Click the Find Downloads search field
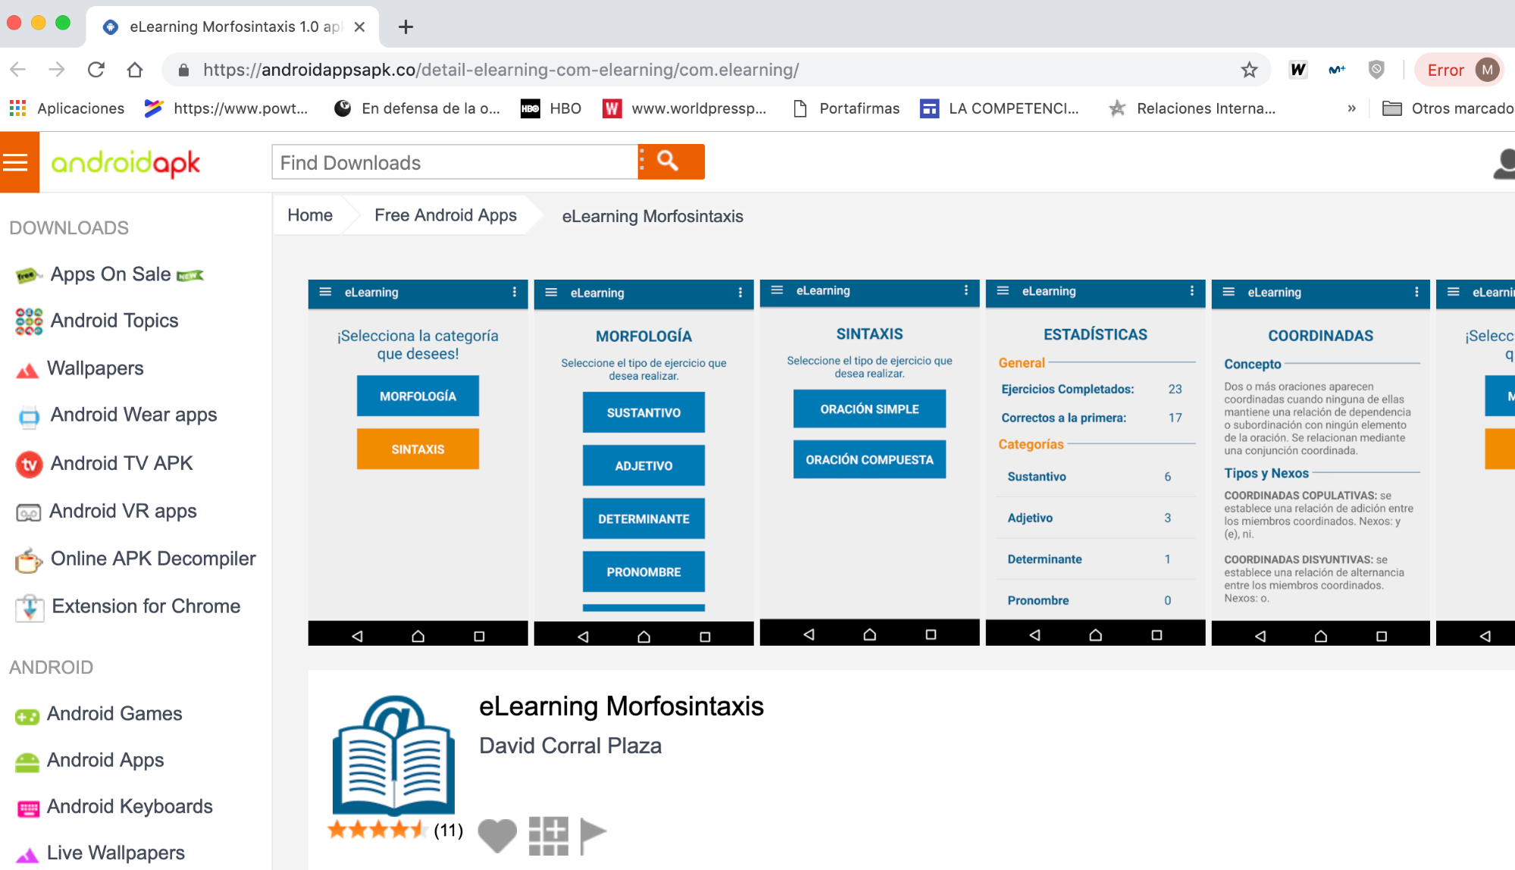The height and width of the screenshot is (870, 1515). [455, 162]
